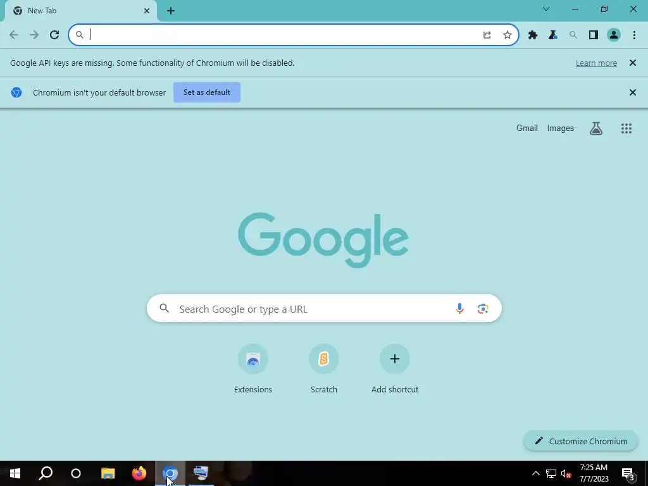Open the three-dot Chromium menu
The width and height of the screenshot is (648, 486).
click(x=634, y=35)
